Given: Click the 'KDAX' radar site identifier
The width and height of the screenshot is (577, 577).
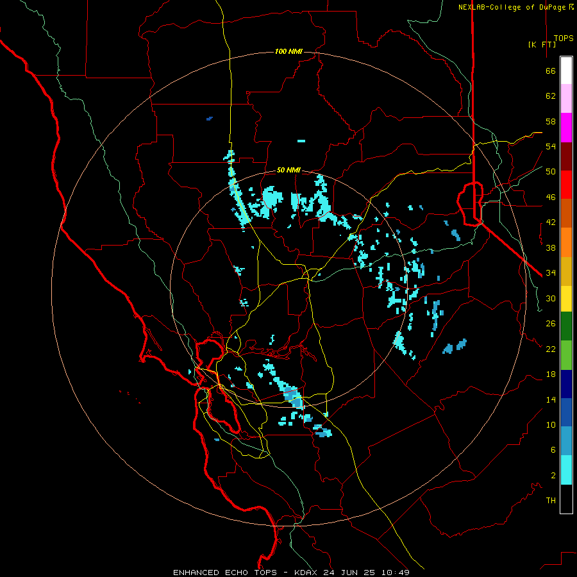Looking at the screenshot, I should (x=306, y=573).
